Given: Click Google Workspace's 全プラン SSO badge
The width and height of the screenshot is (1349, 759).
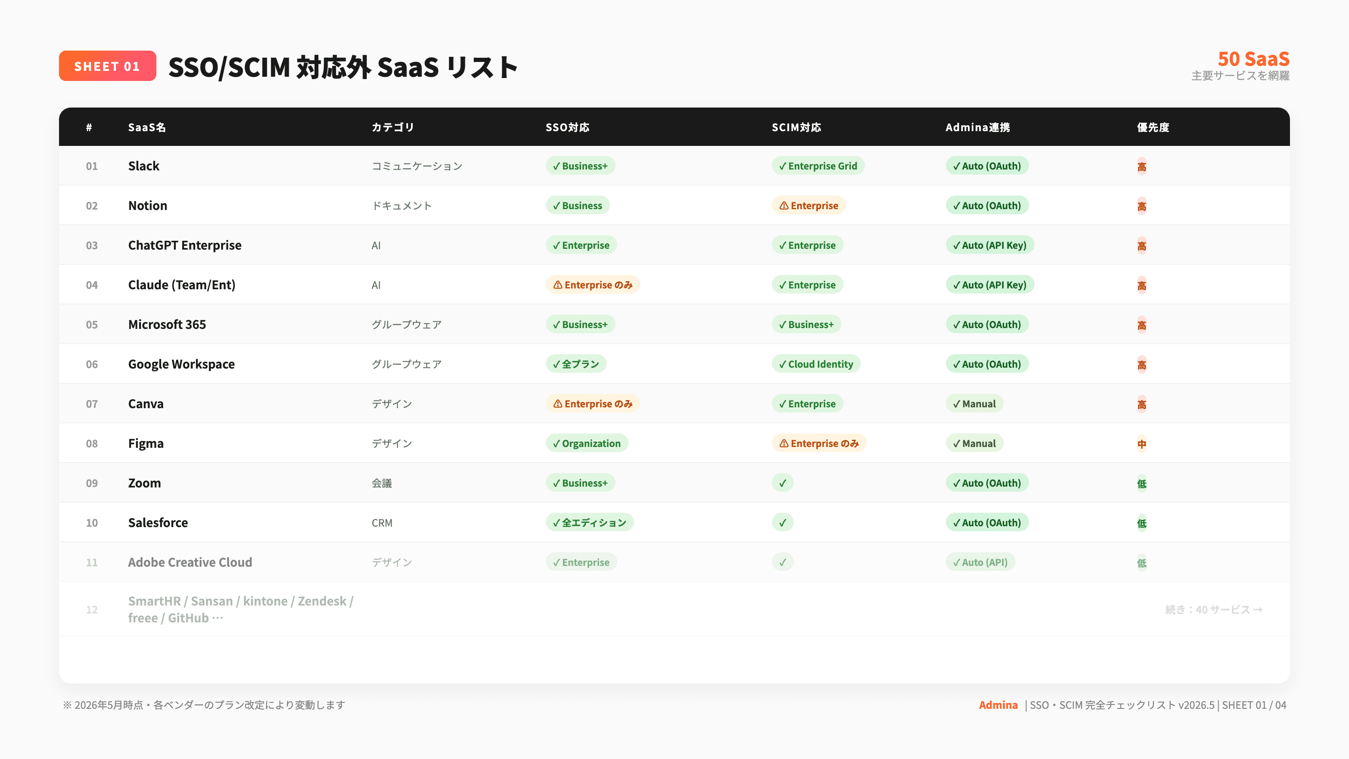Looking at the screenshot, I should click(x=576, y=364).
